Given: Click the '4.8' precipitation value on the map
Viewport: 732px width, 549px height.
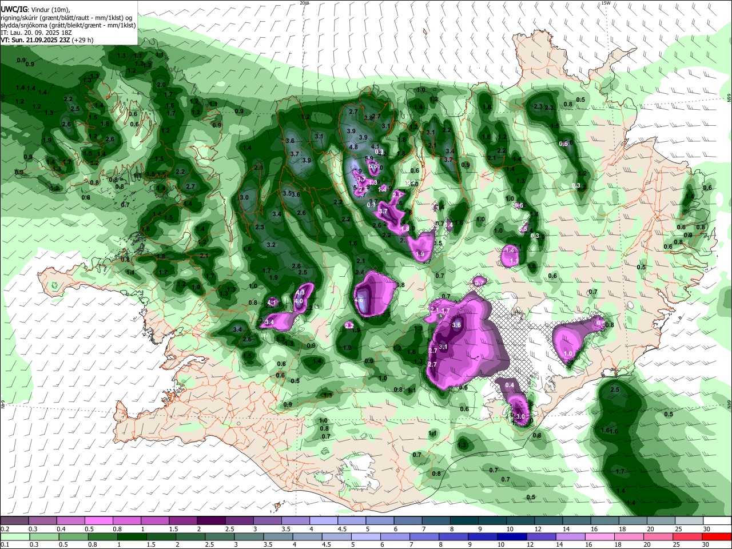Looking at the screenshot, I should pyautogui.click(x=353, y=147).
